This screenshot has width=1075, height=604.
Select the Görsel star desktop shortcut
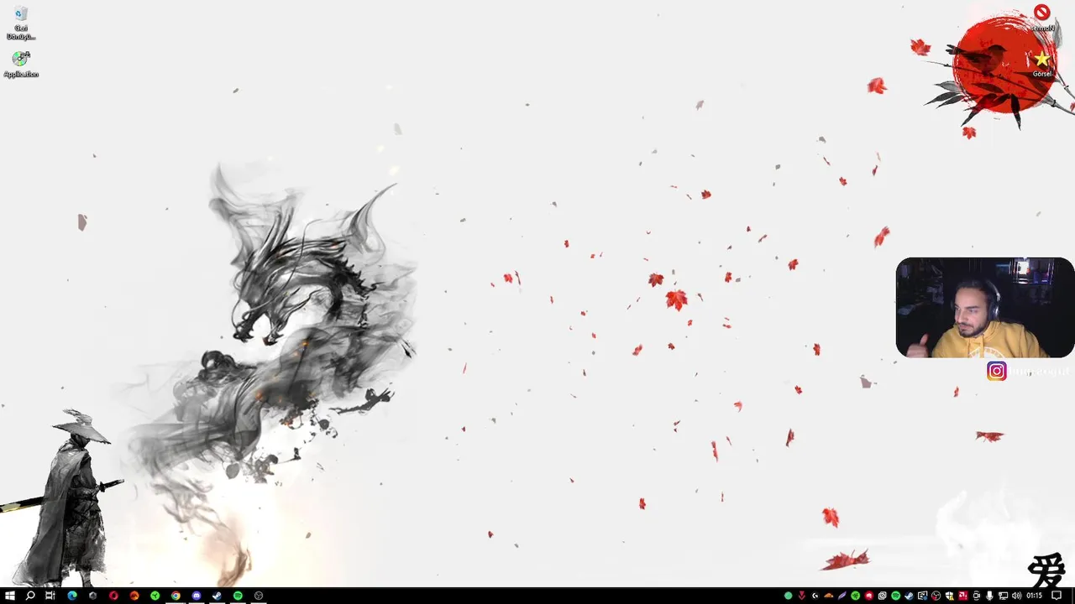point(1042,64)
